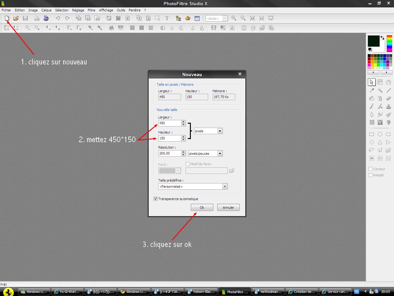The height and width of the screenshot is (296, 394).
Task: Select the Hand move tool
Action: [388, 82]
